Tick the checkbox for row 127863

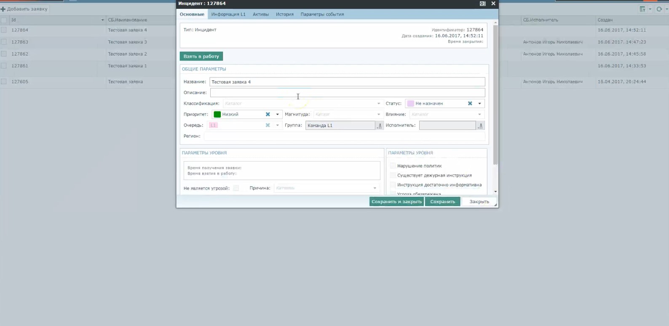coord(4,42)
